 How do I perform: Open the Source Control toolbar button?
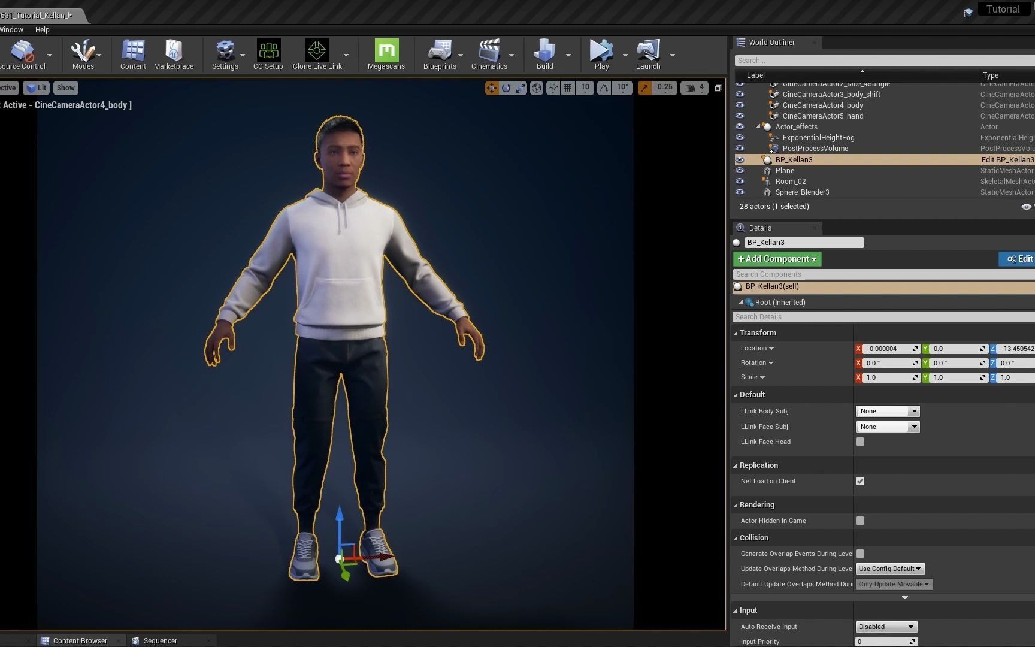[x=23, y=55]
